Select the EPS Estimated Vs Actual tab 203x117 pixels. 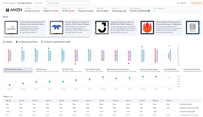18,70
